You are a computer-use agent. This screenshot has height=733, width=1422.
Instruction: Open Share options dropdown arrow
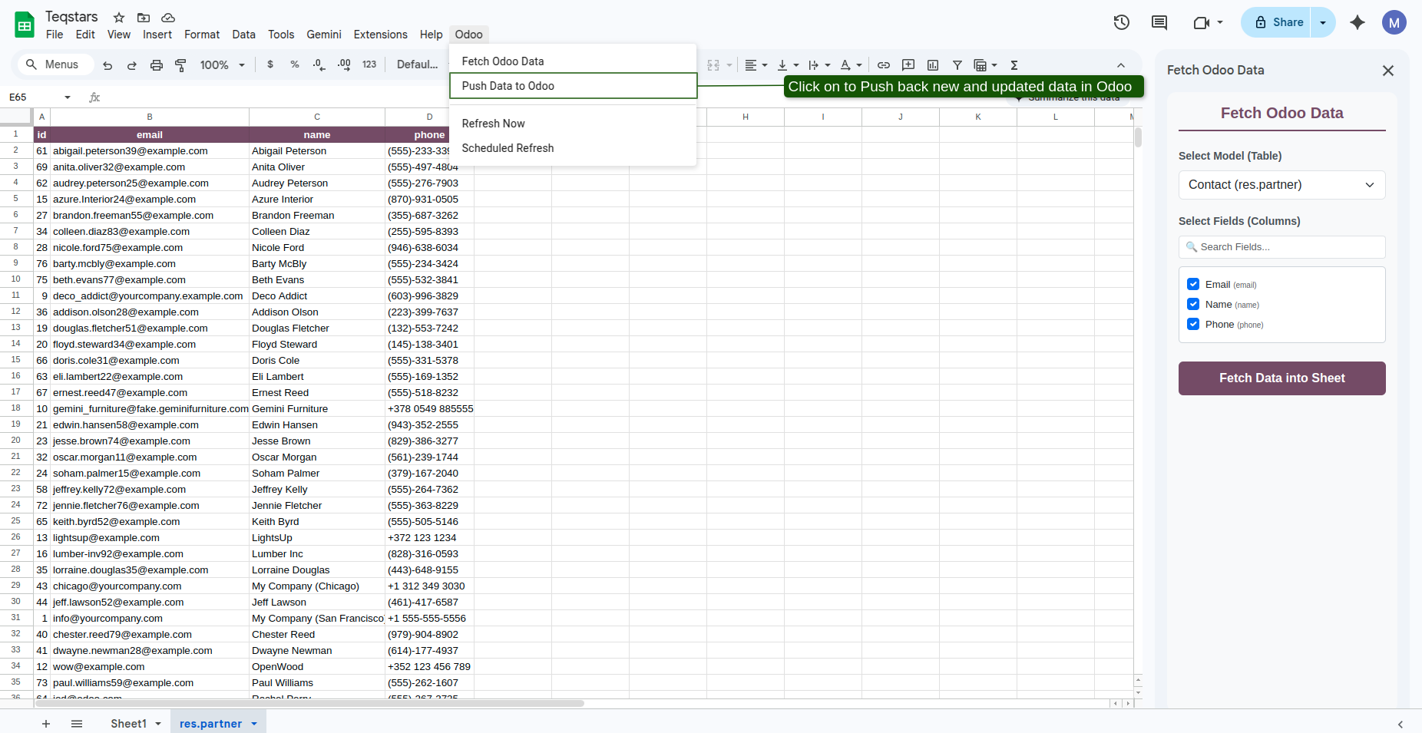(1323, 22)
